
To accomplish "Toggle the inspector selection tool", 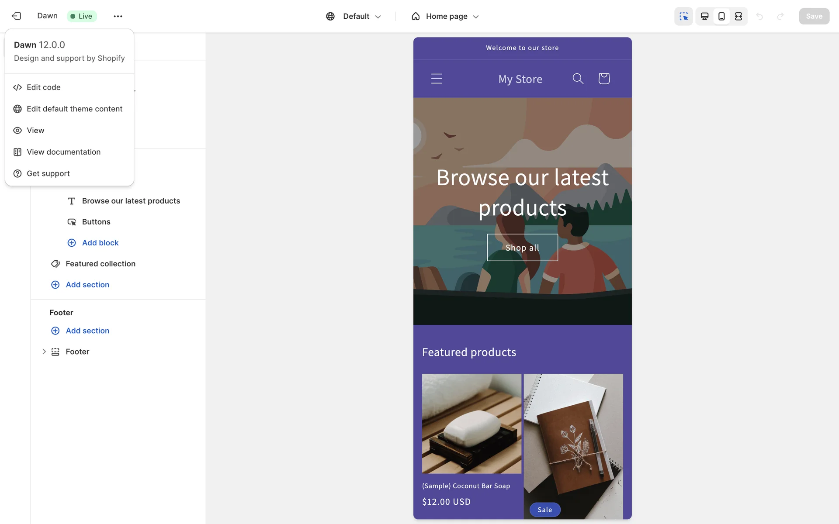I will click(683, 16).
